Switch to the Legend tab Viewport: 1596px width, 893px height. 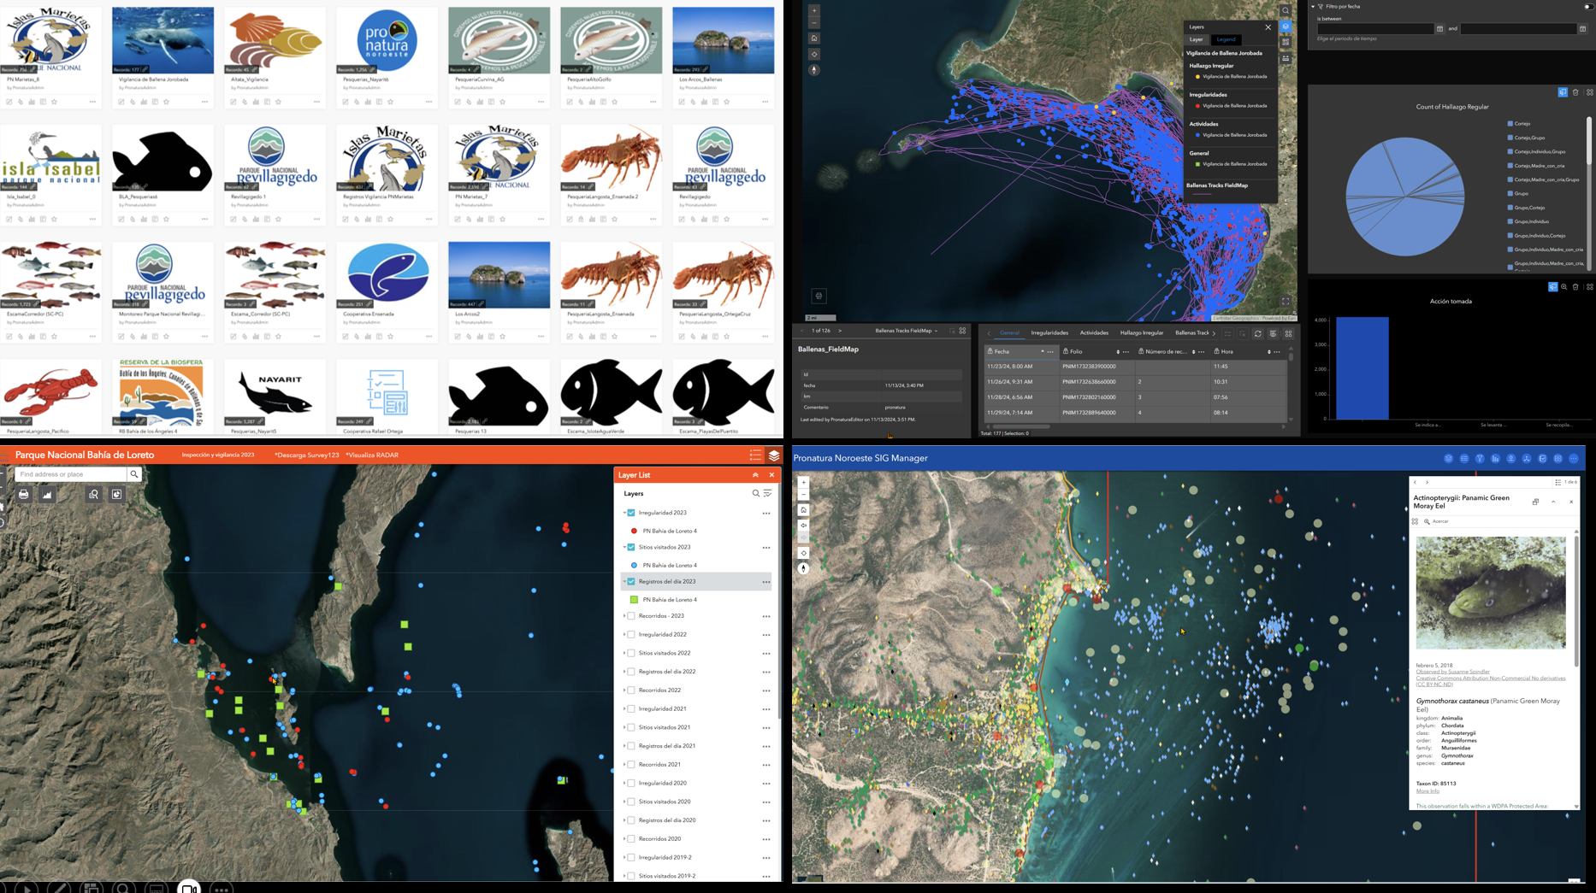1226,39
